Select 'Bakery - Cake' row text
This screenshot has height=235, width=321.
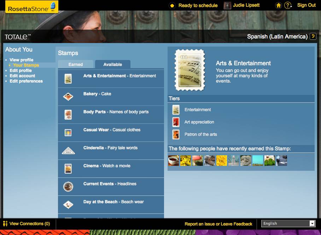(x=97, y=94)
